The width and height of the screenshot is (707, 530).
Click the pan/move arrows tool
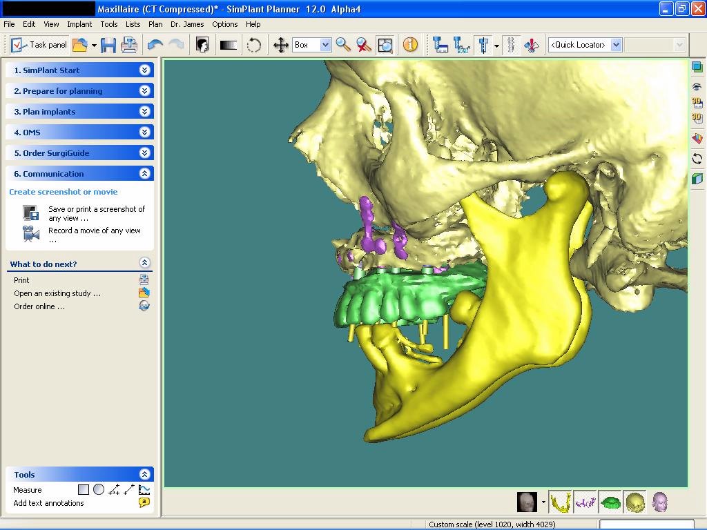tap(280, 45)
